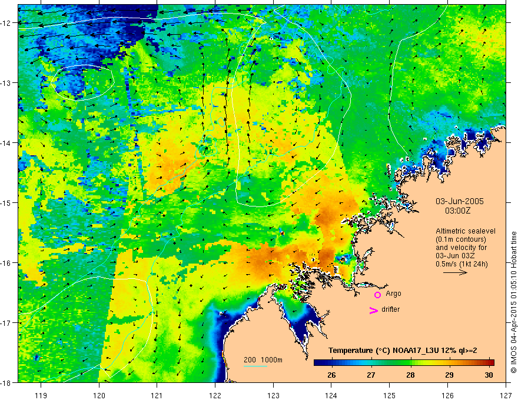Viewport: 518px width, 400px height.
Task: Click the latitude axis label -15
Action: pyautogui.click(x=6, y=202)
